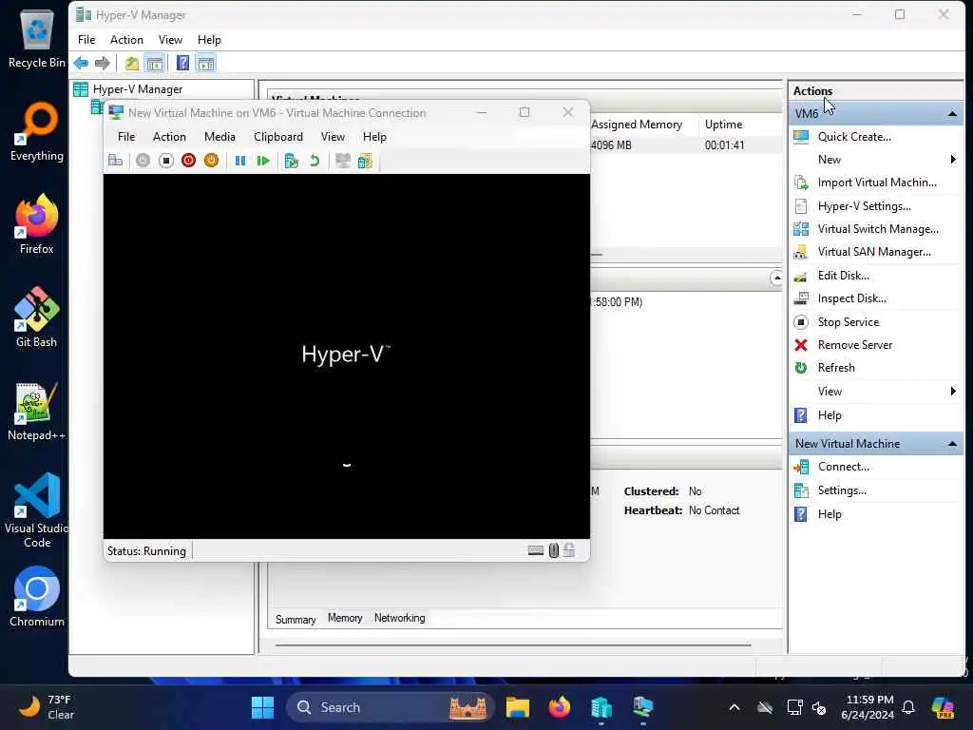This screenshot has height=730, width=973.
Task: Expand the View submenu in Actions pane
Action: click(x=953, y=391)
